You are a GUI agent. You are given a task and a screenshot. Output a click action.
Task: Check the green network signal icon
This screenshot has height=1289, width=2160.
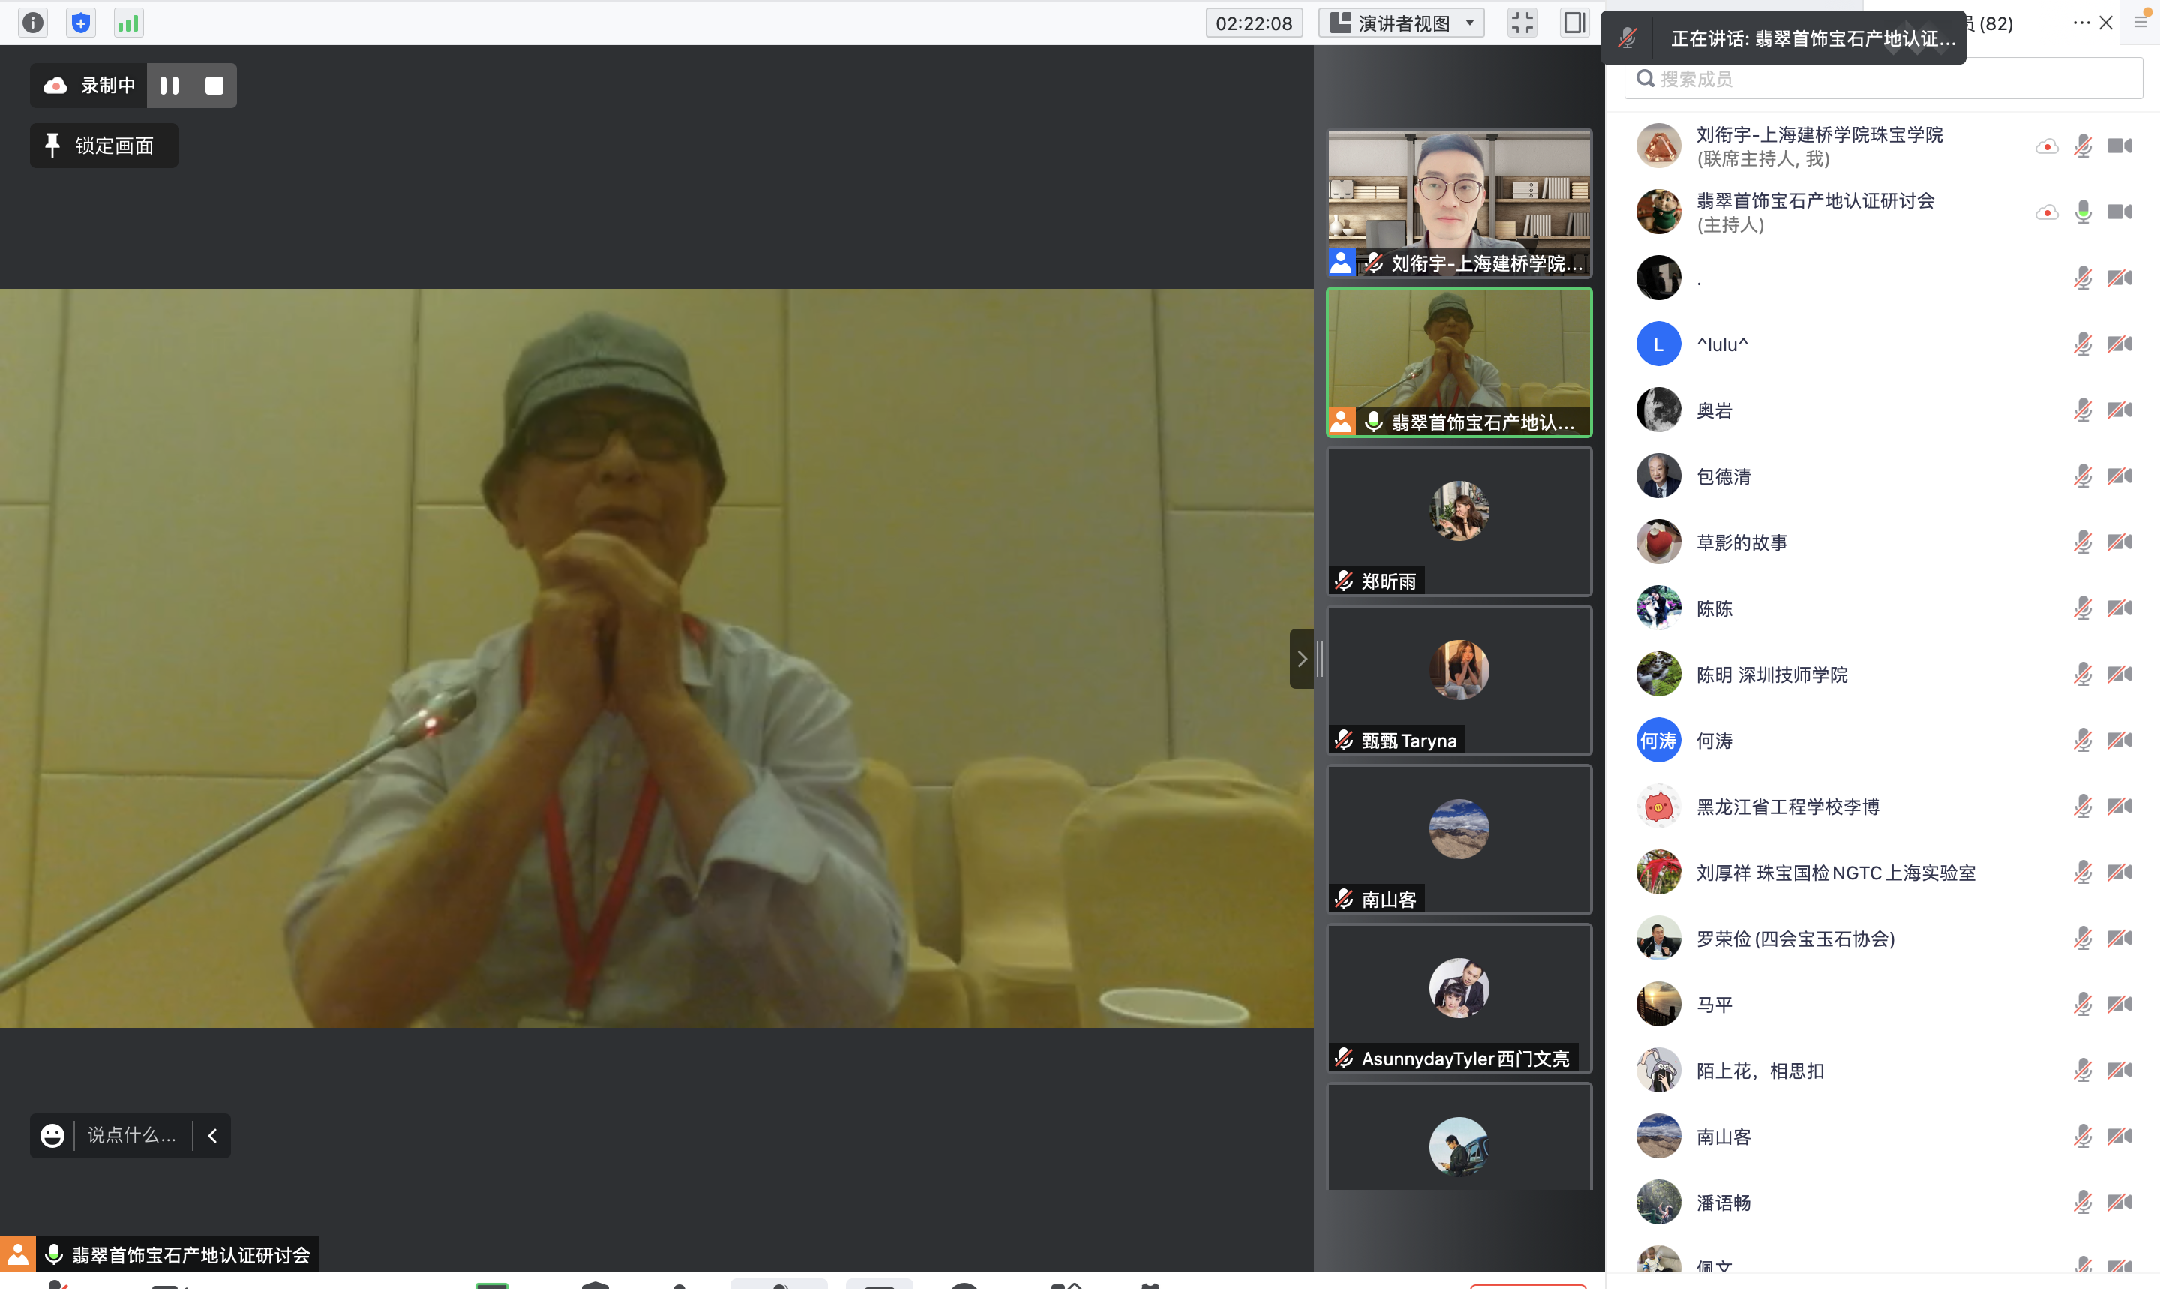click(128, 23)
